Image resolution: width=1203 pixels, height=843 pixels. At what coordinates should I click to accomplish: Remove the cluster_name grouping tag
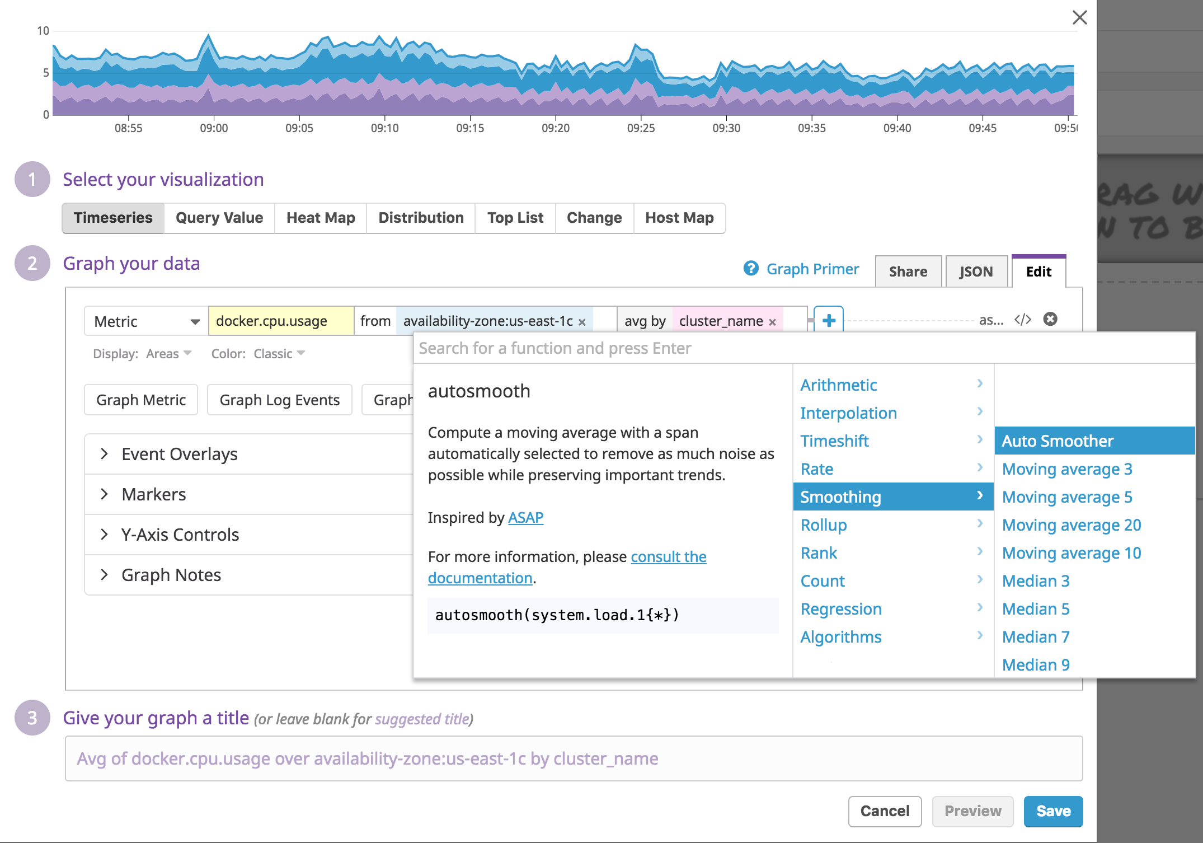pyautogui.click(x=773, y=321)
